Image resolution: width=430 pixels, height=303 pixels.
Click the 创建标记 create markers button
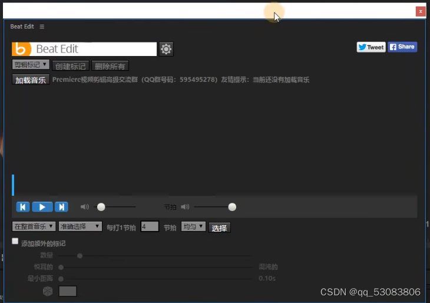pyautogui.click(x=71, y=66)
